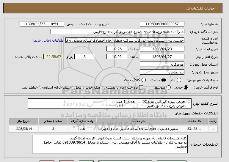This screenshot has width=229, height=162.
Task: Click remaining days field showing 3
Action: pos(85,57)
